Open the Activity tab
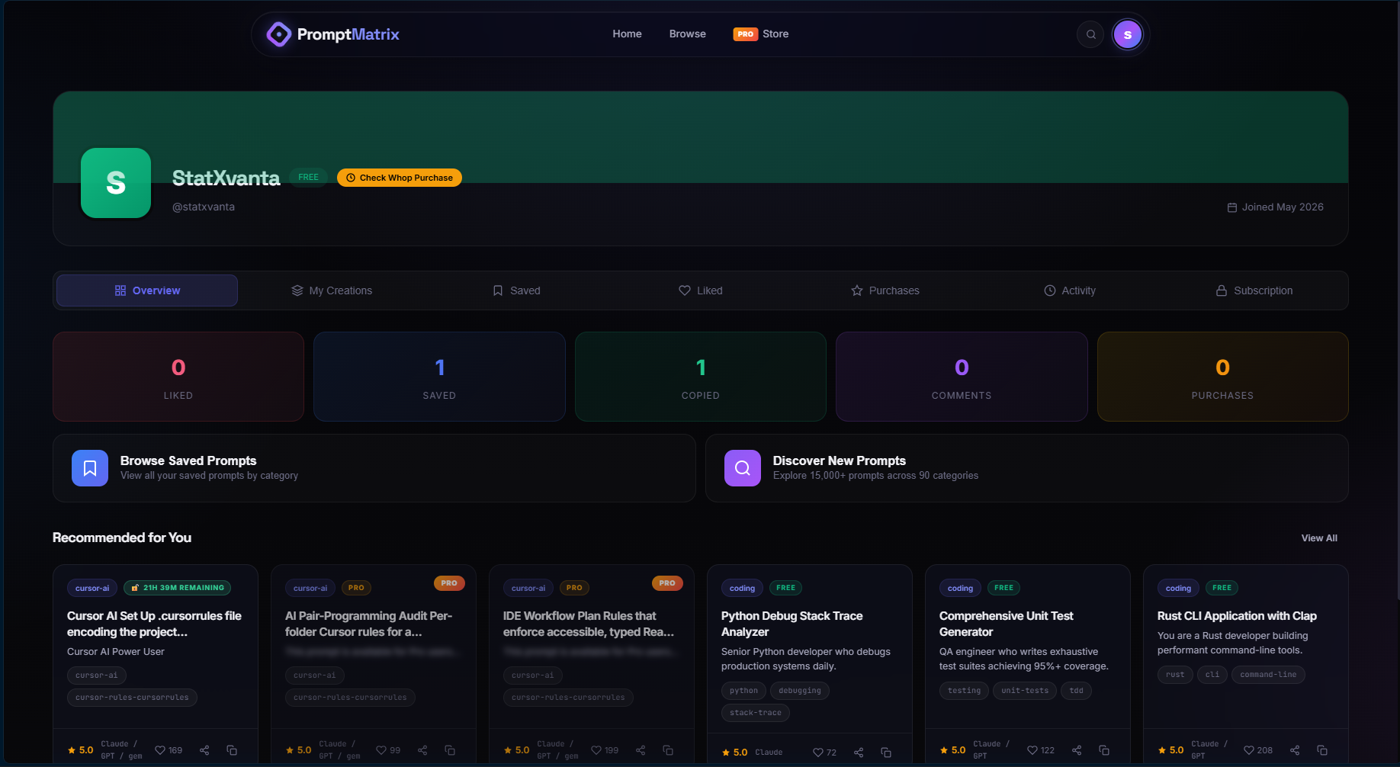1400x767 pixels. 1070,290
